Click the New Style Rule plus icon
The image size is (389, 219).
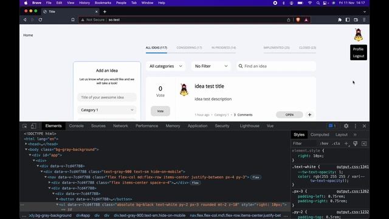pyautogui.click(x=346, y=144)
